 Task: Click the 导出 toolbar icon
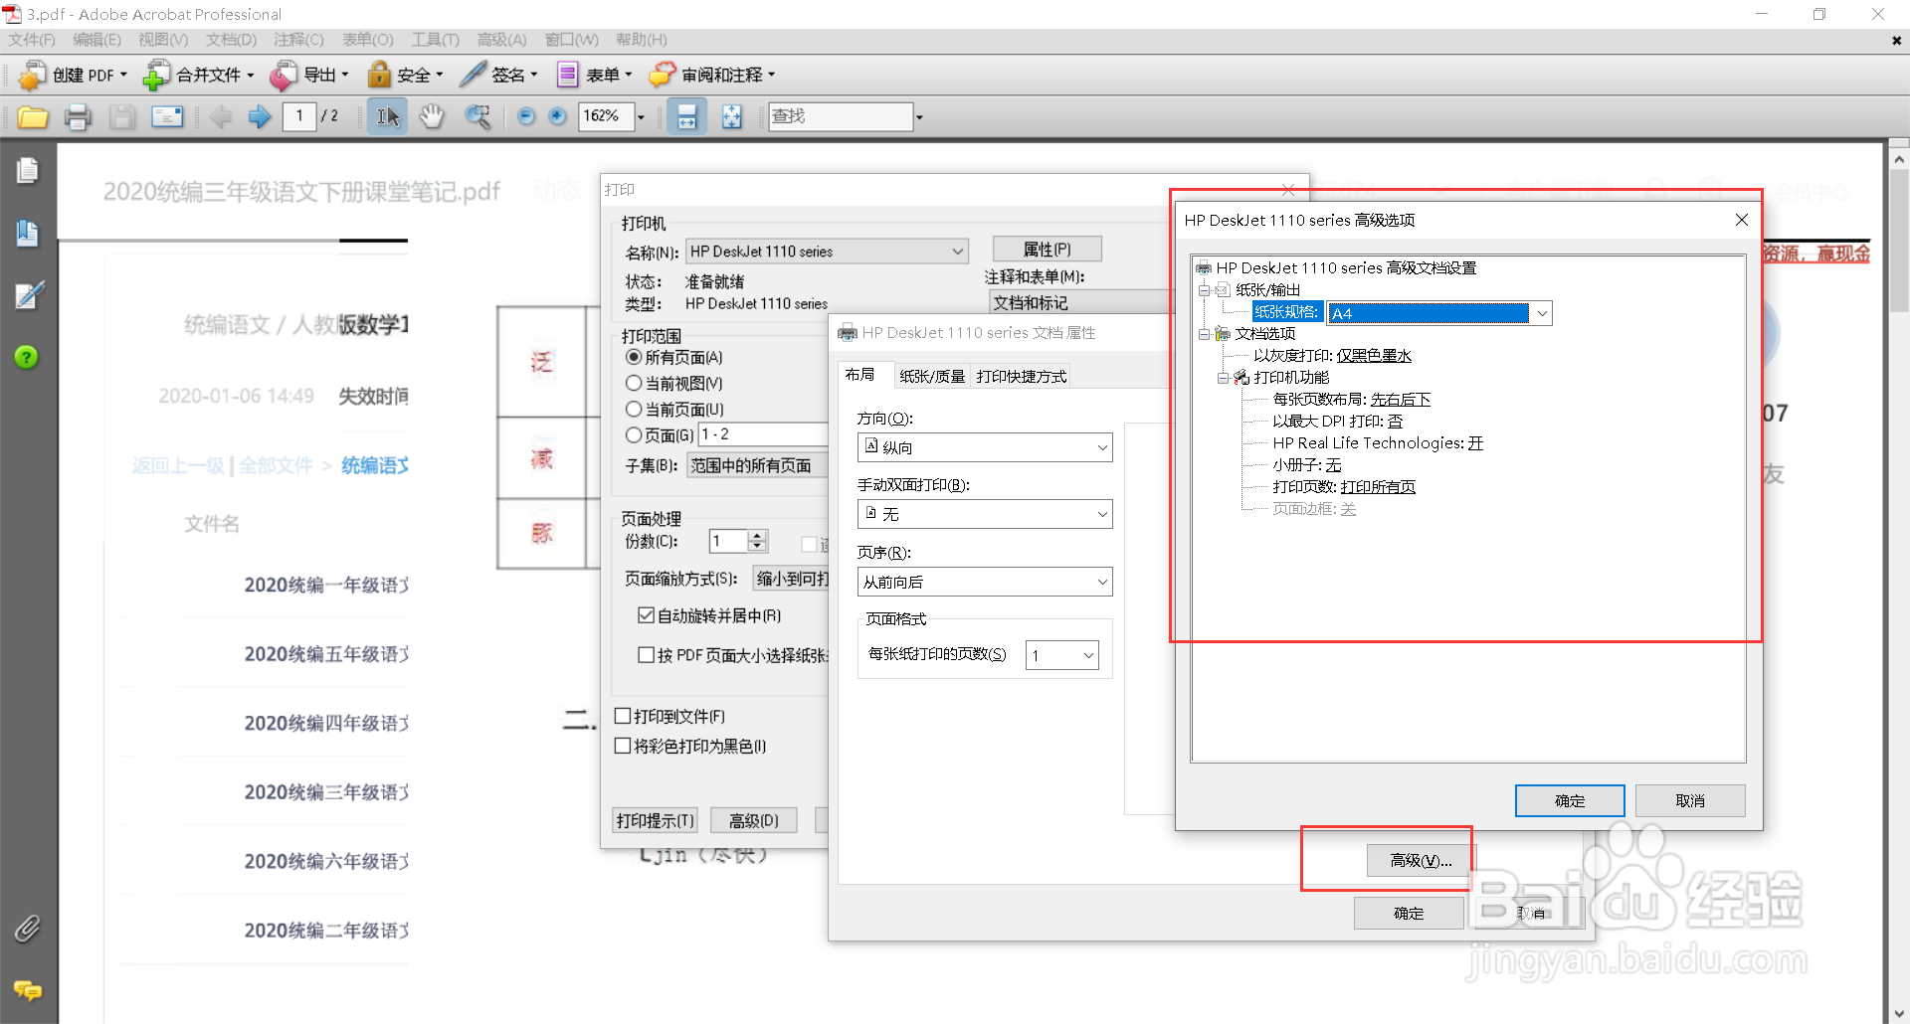pyautogui.click(x=309, y=75)
